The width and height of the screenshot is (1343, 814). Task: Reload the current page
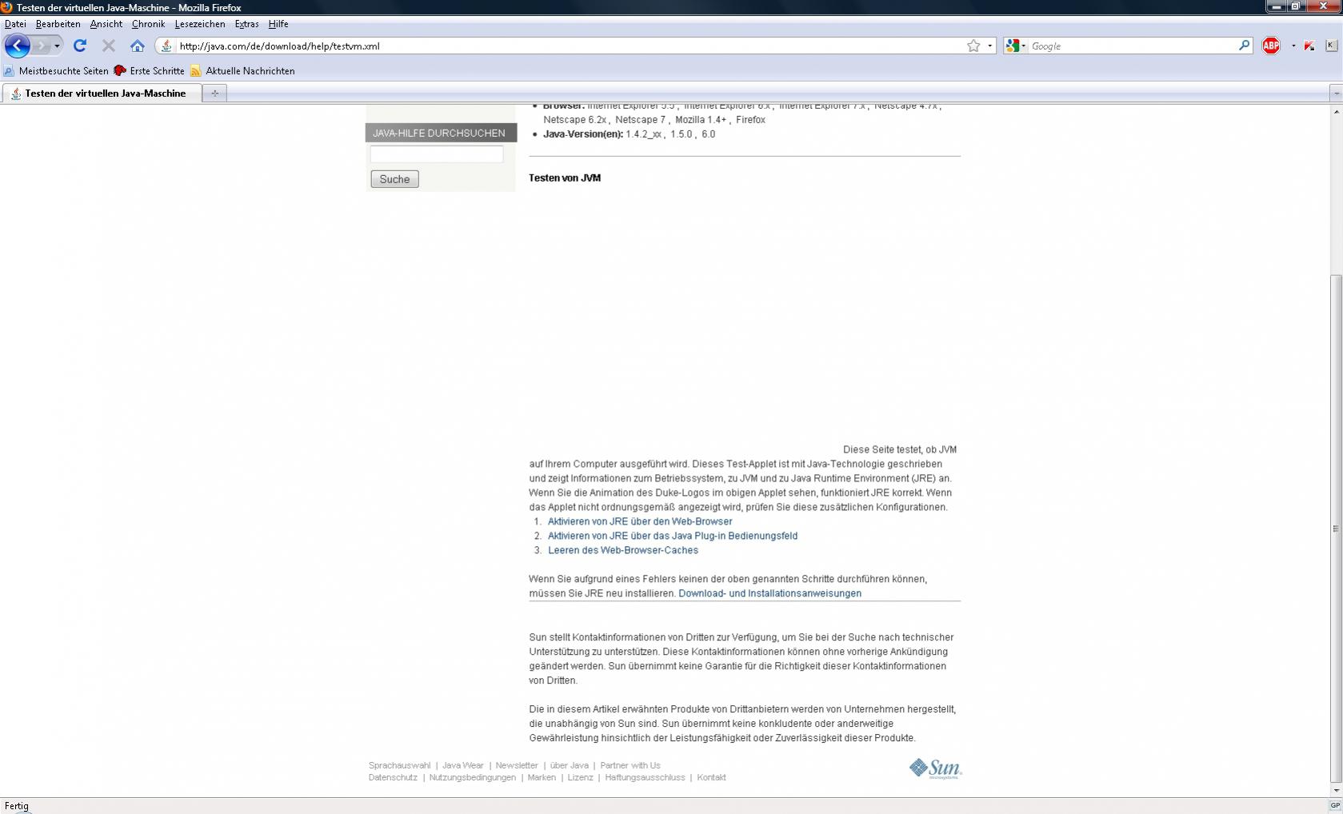click(x=80, y=46)
